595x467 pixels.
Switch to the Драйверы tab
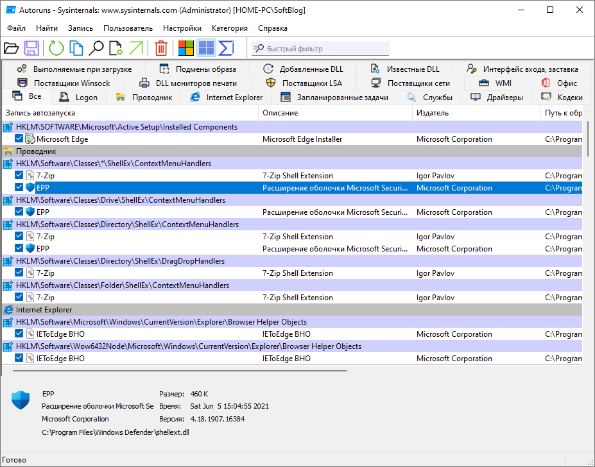click(496, 98)
